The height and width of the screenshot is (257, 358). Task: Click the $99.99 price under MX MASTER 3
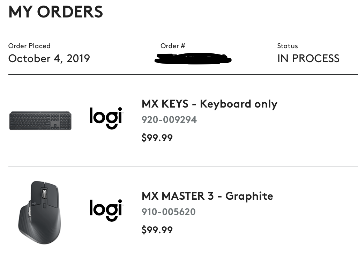pyautogui.click(x=157, y=230)
